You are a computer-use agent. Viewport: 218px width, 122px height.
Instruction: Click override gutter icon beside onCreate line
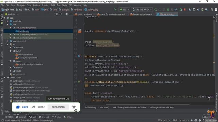(x=79, y=56)
